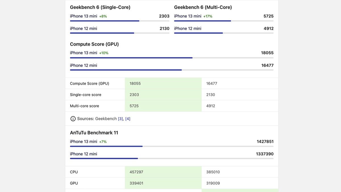Click iPhone 12 mini label in AnTuTu chart
341x192 pixels.
point(84,154)
